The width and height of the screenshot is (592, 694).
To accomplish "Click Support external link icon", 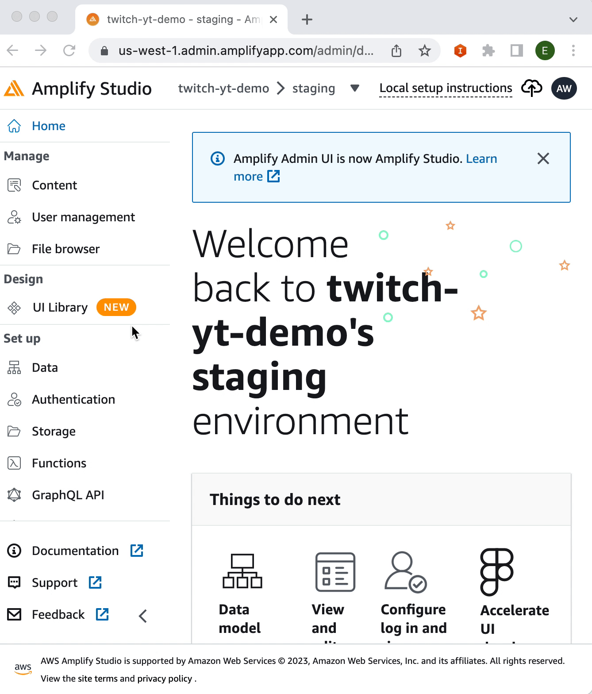I will click(x=95, y=582).
